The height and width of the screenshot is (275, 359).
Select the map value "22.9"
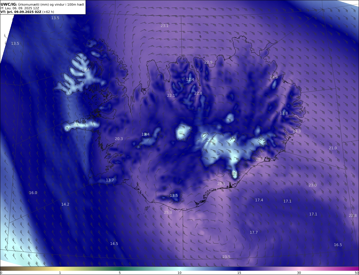(208, 62)
